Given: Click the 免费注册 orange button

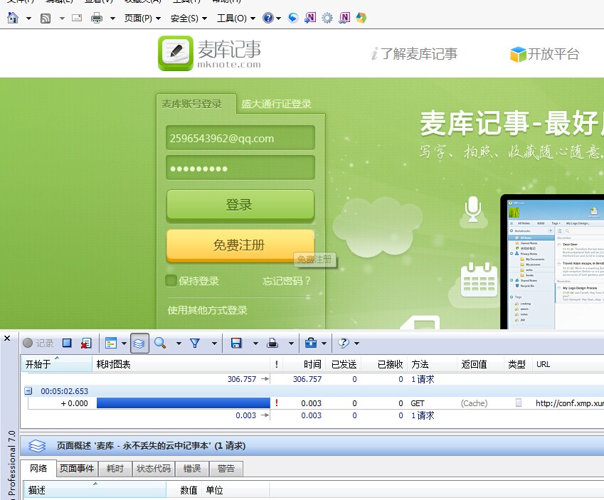Looking at the screenshot, I should point(240,245).
